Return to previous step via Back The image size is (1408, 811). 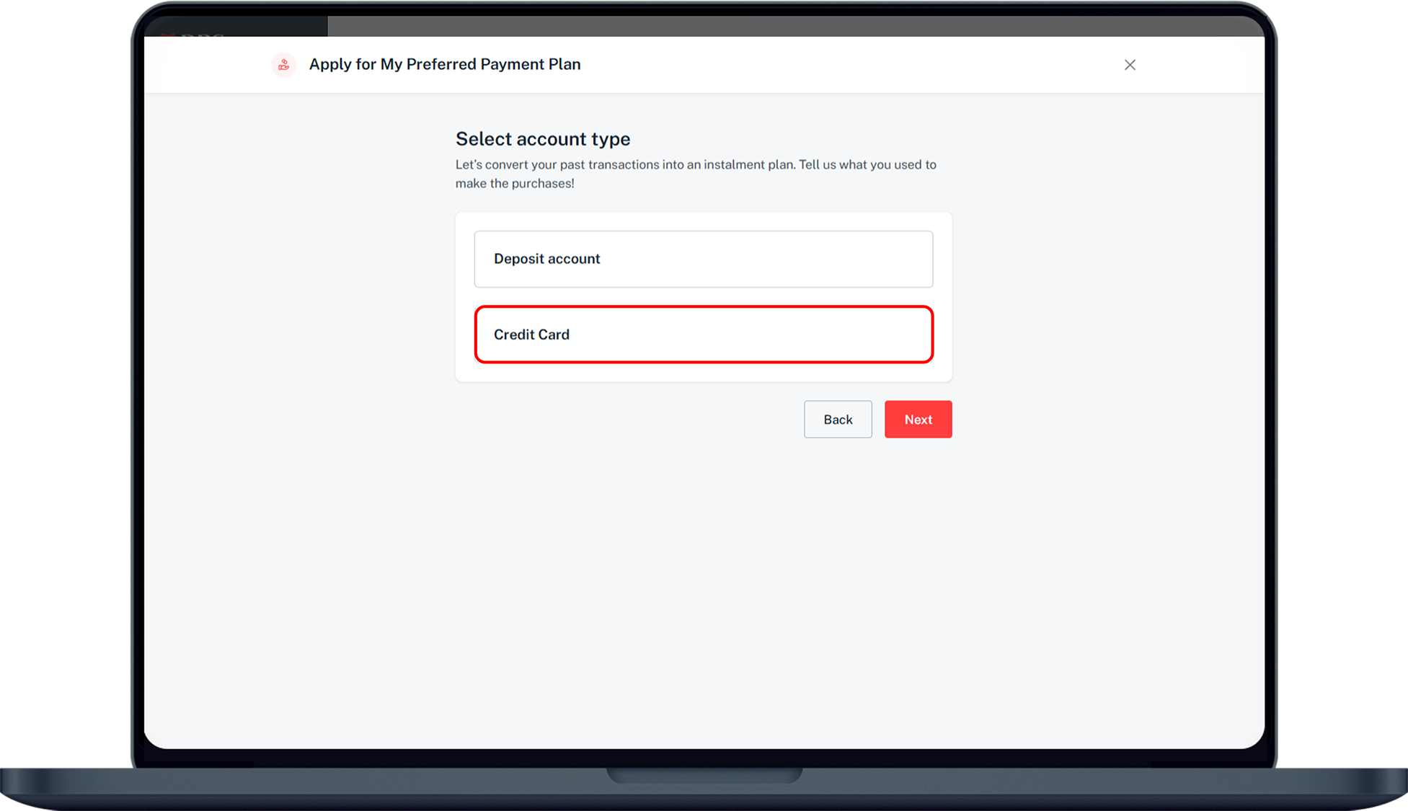(x=838, y=419)
